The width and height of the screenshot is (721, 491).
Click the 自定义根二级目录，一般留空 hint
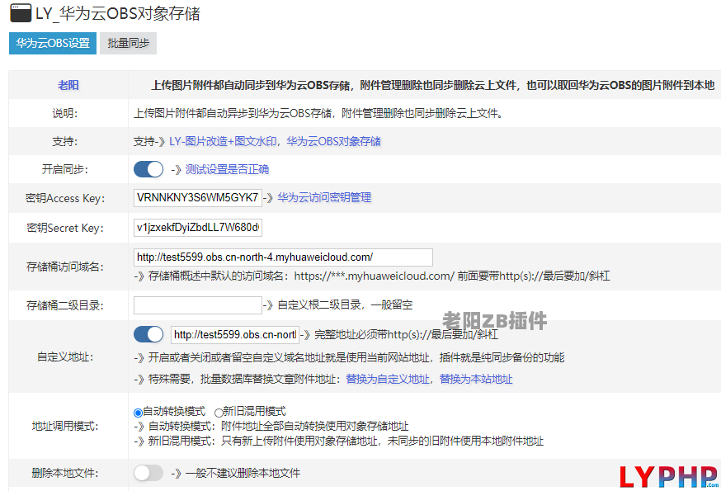346,305
